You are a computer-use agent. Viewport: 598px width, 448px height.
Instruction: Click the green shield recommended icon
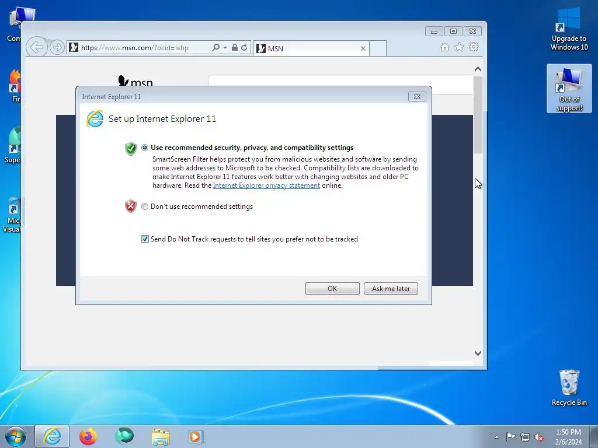[x=131, y=148]
